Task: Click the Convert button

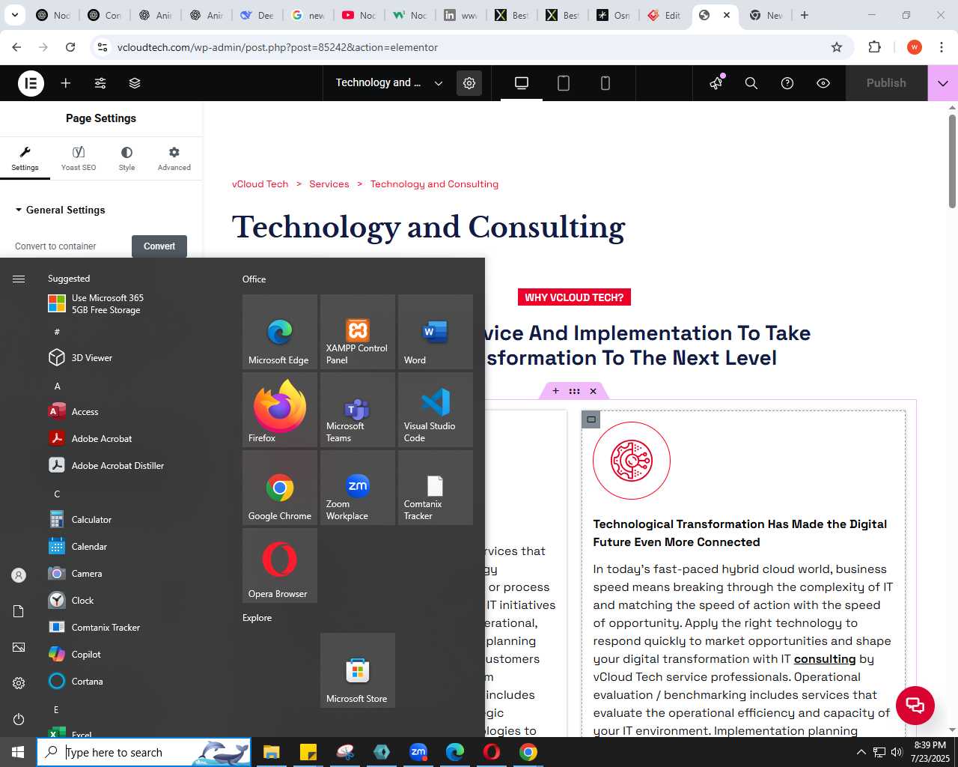Action: coord(159,246)
